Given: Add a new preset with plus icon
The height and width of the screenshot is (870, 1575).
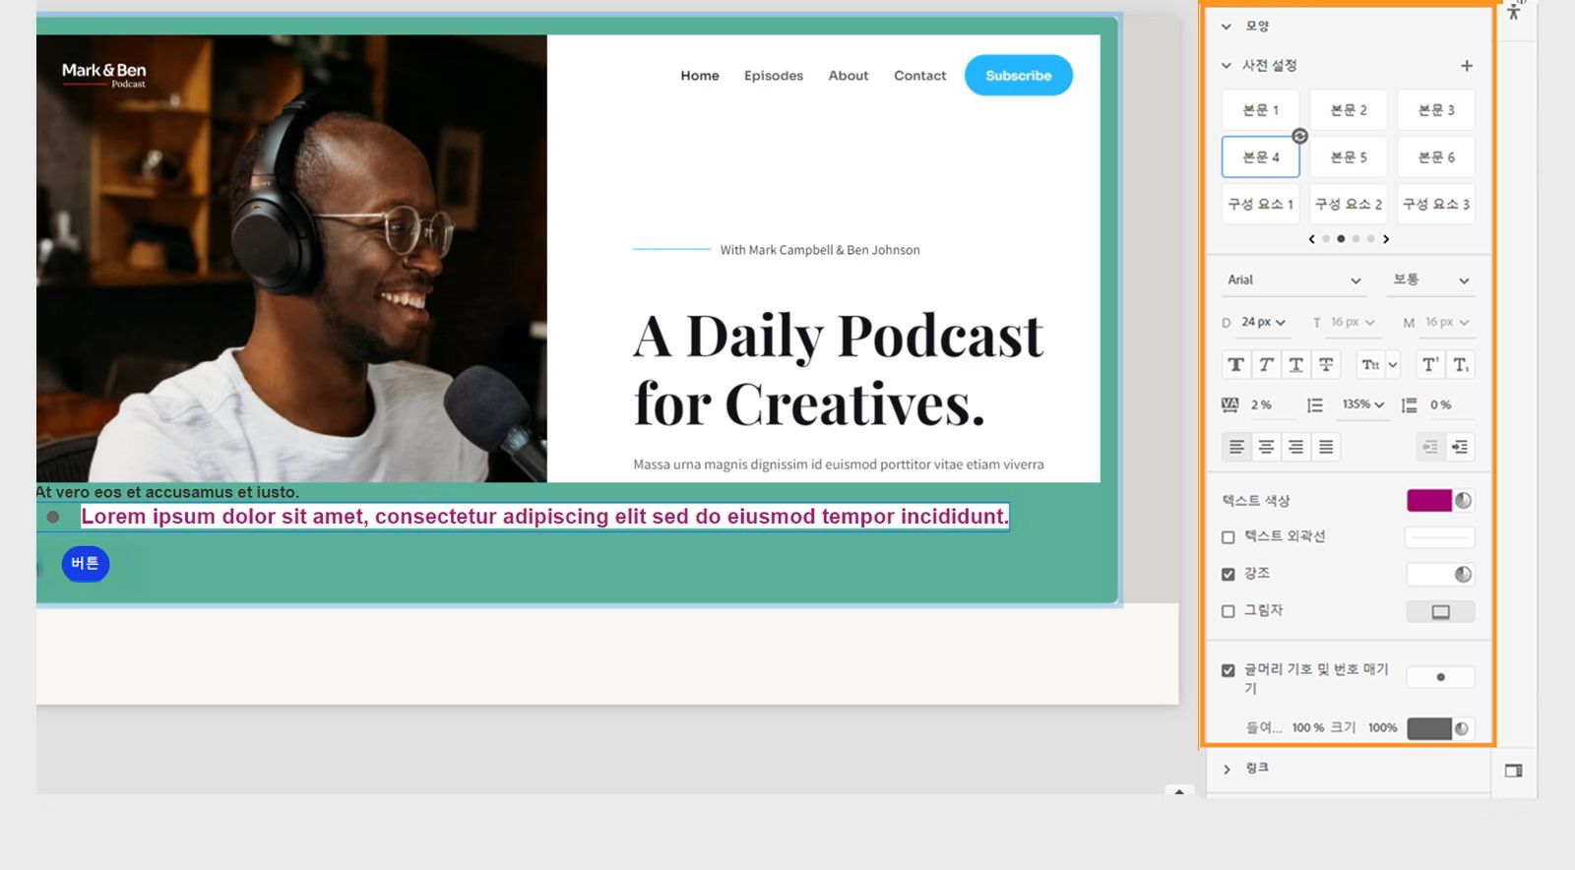Looking at the screenshot, I should [x=1467, y=66].
